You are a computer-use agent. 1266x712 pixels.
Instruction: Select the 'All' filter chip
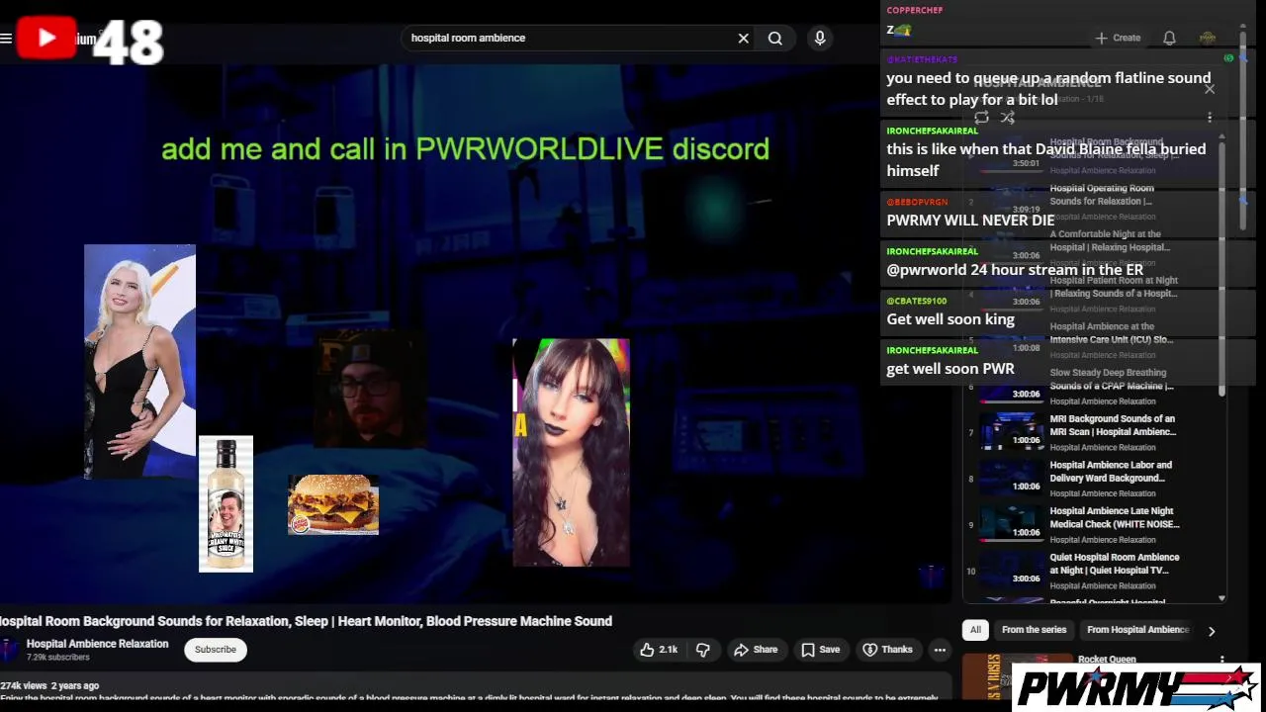[x=975, y=630]
